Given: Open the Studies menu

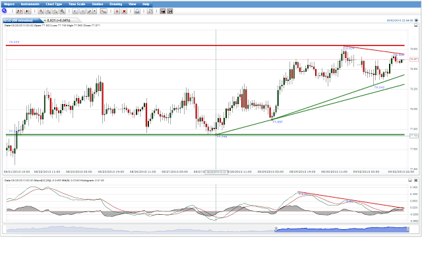Looking at the screenshot, I should [x=98, y=4].
